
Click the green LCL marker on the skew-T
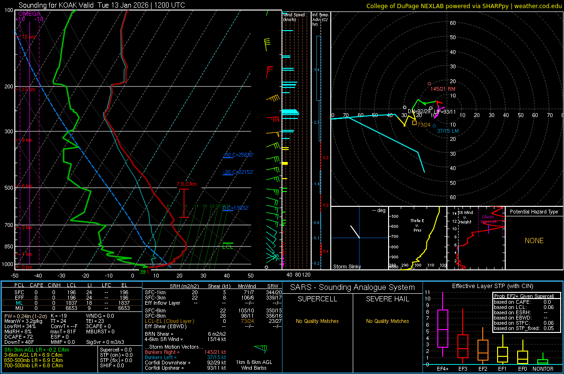[228, 246]
